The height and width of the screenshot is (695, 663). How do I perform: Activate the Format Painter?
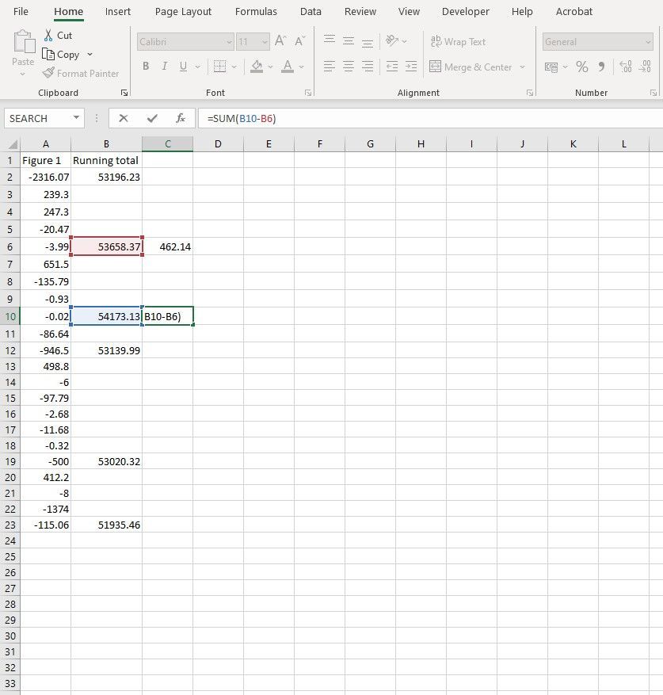pyautogui.click(x=82, y=73)
